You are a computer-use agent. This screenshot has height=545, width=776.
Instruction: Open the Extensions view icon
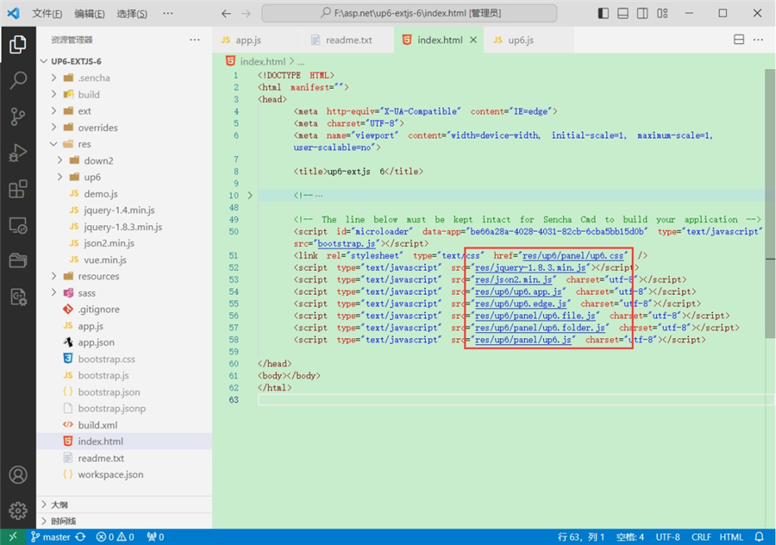pyautogui.click(x=17, y=189)
